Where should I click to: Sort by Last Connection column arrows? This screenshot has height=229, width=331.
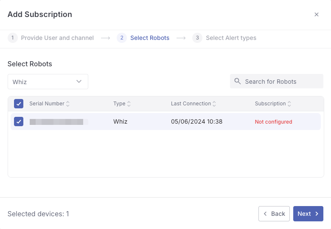click(214, 104)
